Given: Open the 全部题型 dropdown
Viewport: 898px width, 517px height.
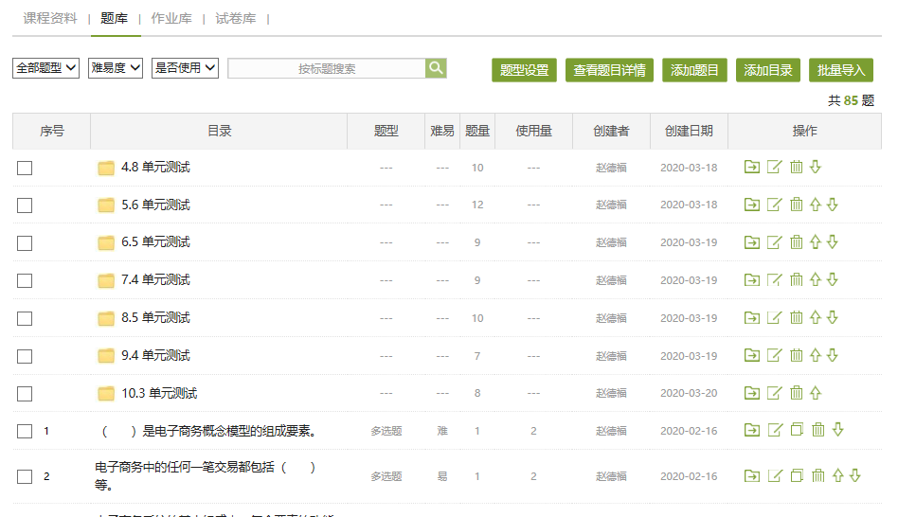Looking at the screenshot, I should [x=45, y=68].
